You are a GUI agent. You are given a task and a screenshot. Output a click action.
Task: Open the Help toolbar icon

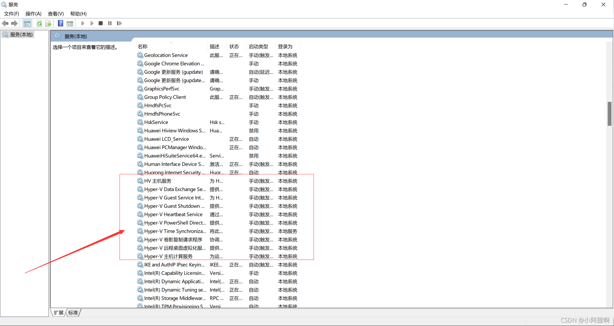tap(60, 23)
